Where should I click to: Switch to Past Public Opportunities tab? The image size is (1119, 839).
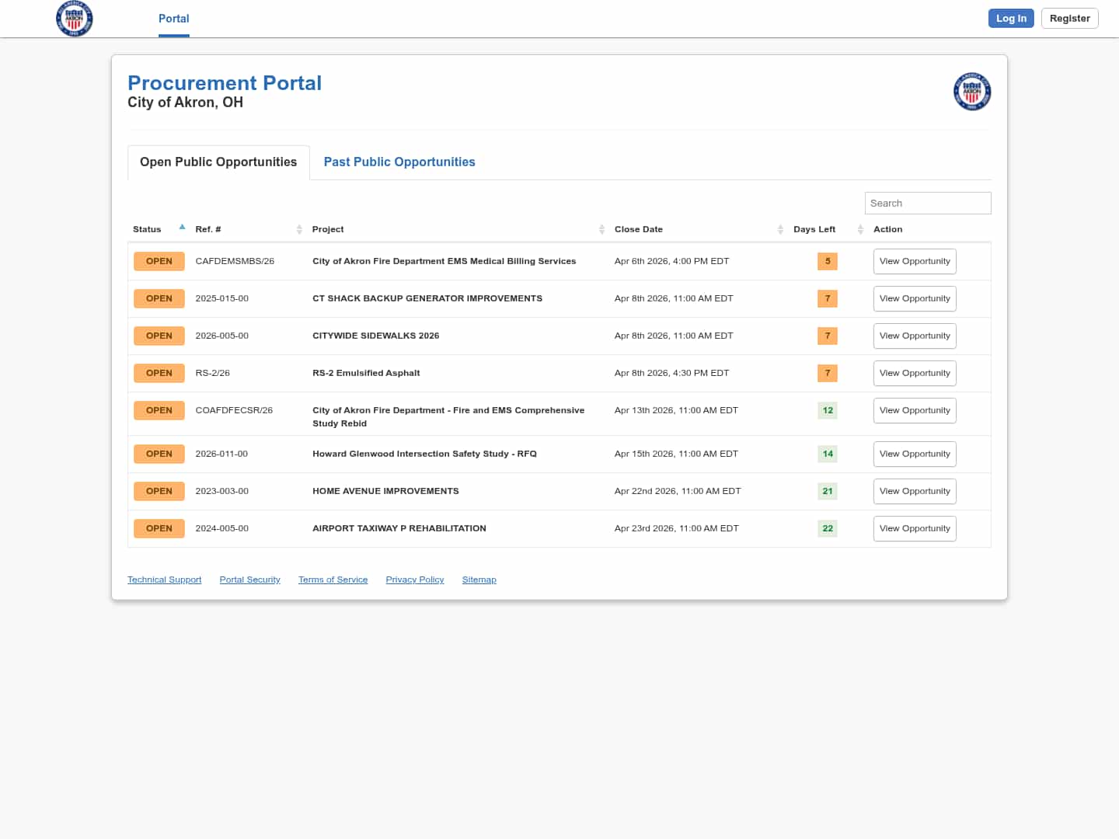click(399, 162)
